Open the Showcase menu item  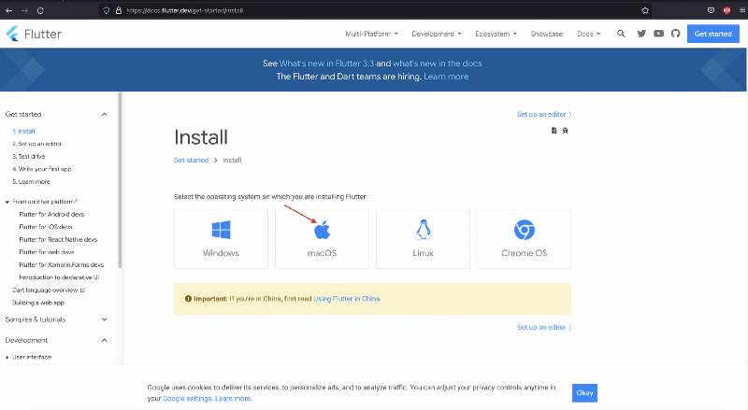[x=547, y=34]
